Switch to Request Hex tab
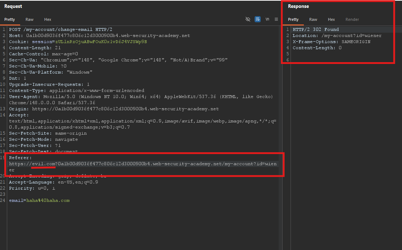The height and width of the screenshot is (250, 402). click(x=48, y=19)
